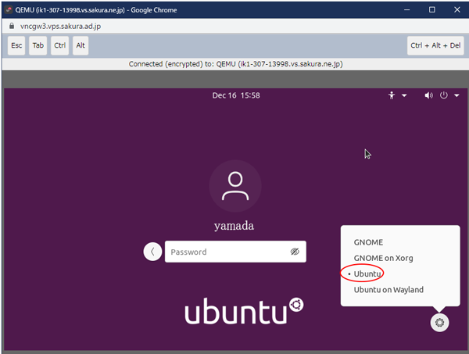
Task: Click the volume speaker icon
Action: pyautogui.click(x=428, y=95)
